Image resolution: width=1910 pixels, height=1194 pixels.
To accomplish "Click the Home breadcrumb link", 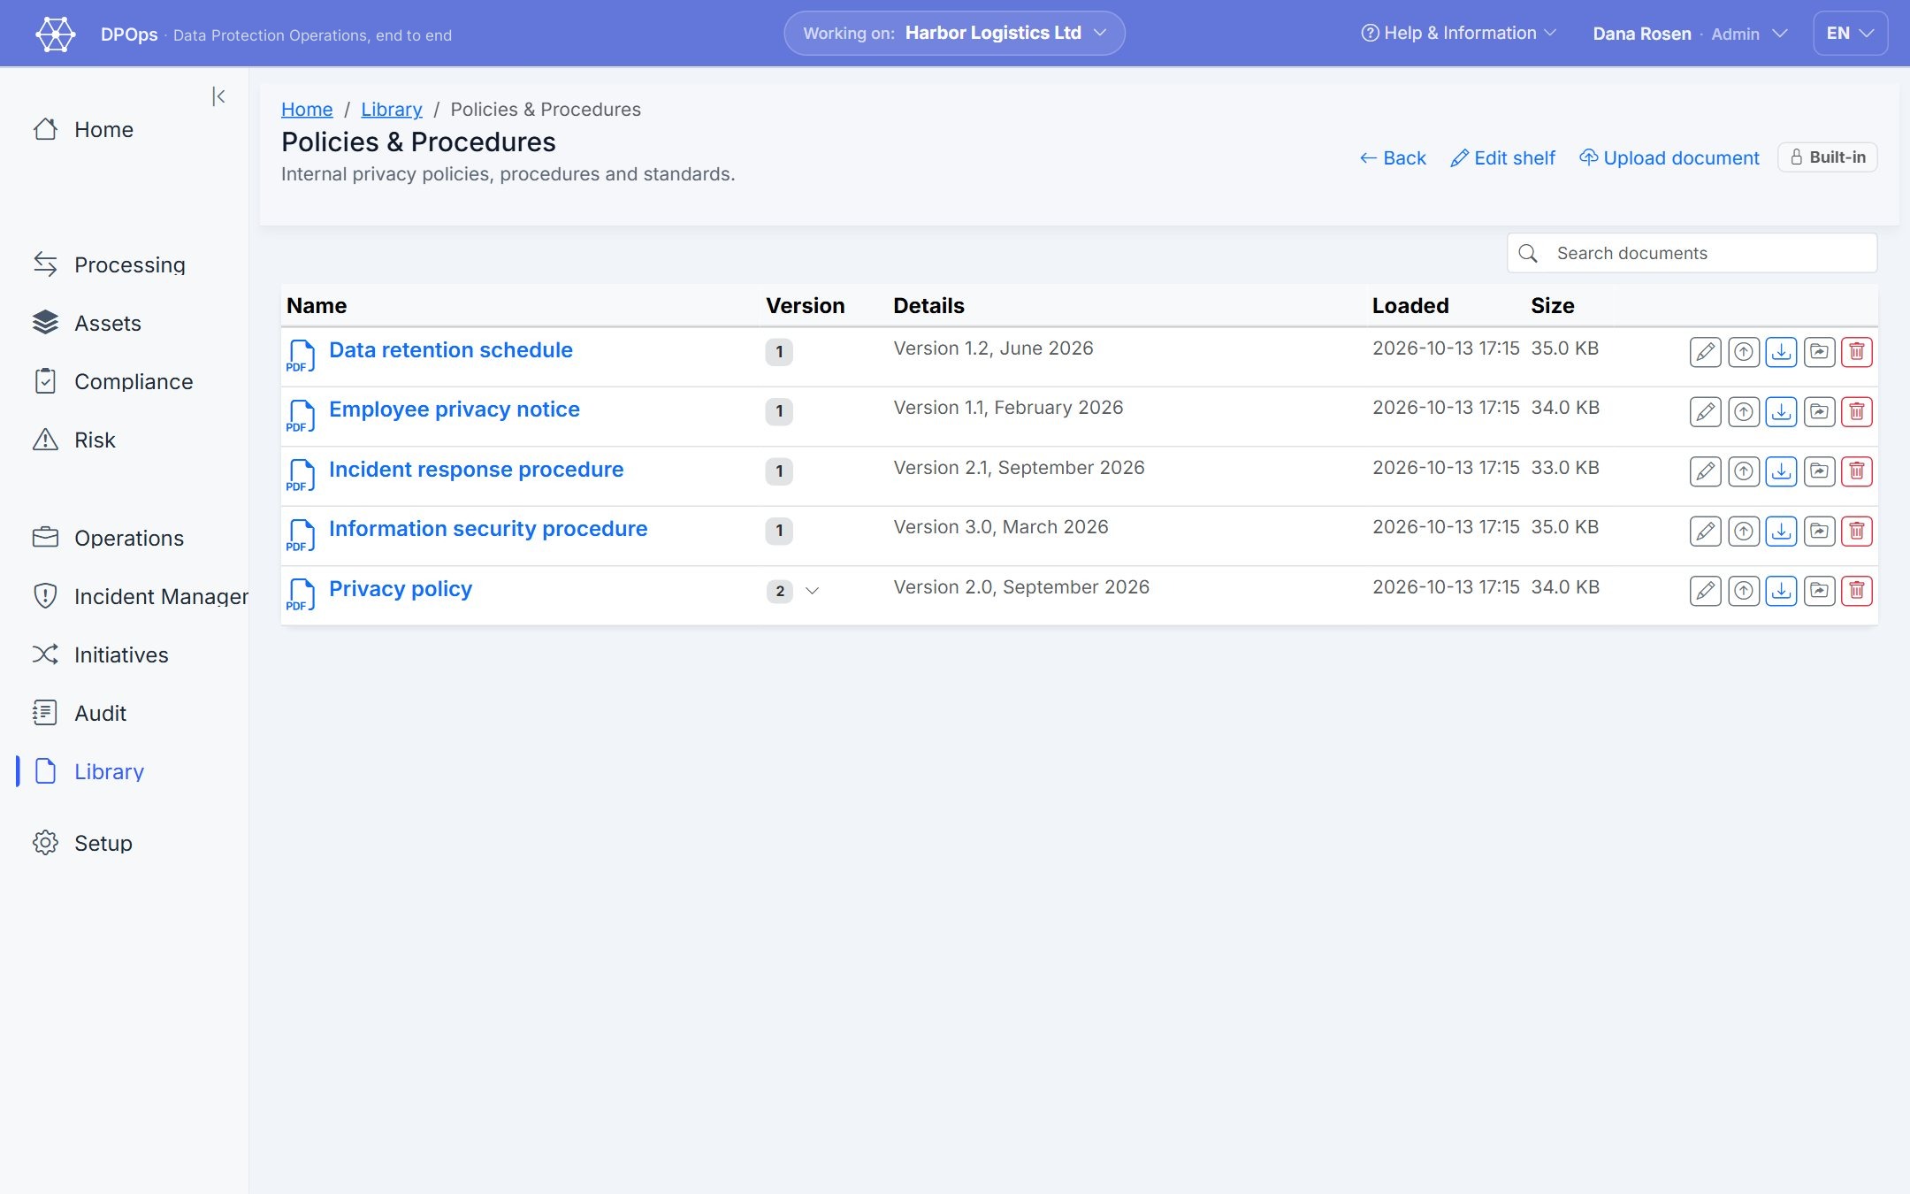I will (x=307, y=109).
